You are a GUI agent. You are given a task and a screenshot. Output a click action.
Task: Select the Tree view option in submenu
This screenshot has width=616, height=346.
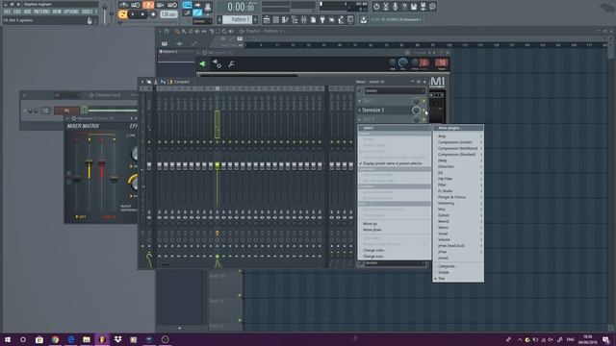[x=458, y=278]
